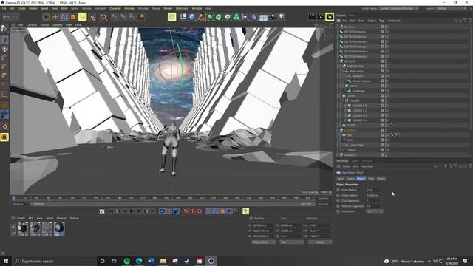Open the Deformer toolbar icon

(x=254, y=17)
